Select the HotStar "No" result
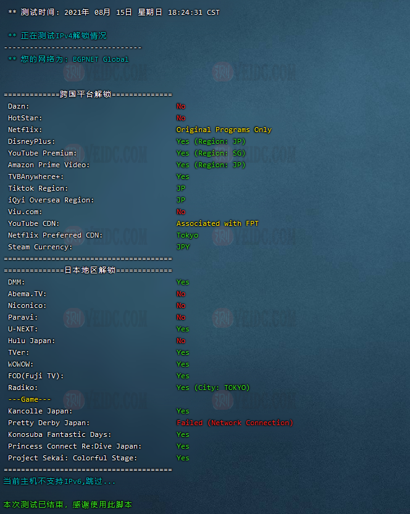 click(181, 118)
